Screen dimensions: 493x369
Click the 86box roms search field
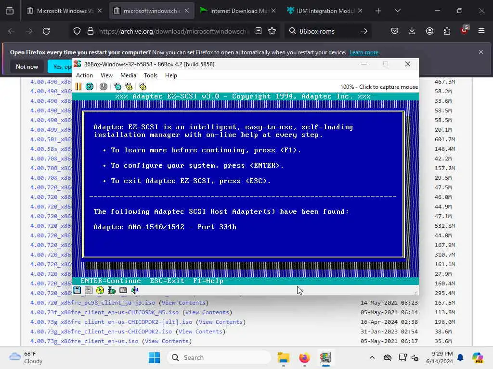(x=327, y=31)
